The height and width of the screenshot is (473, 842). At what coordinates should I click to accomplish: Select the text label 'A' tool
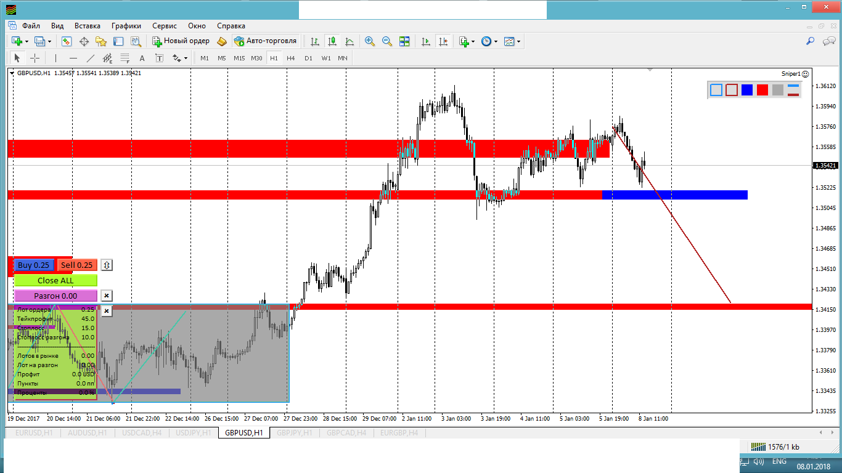pos(142,58)
